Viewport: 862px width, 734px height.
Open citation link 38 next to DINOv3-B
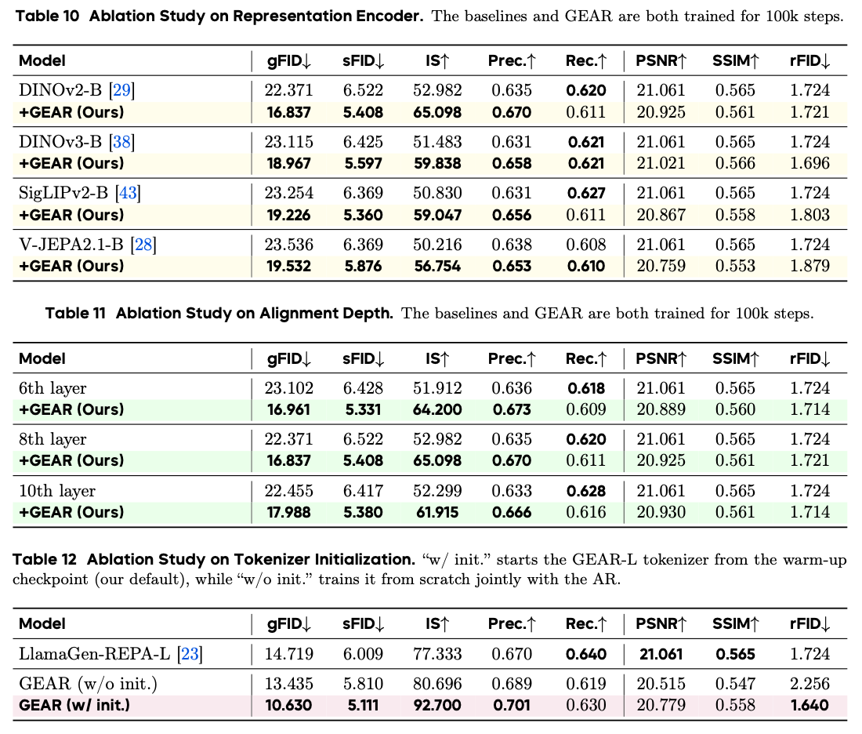click(122, 141)
